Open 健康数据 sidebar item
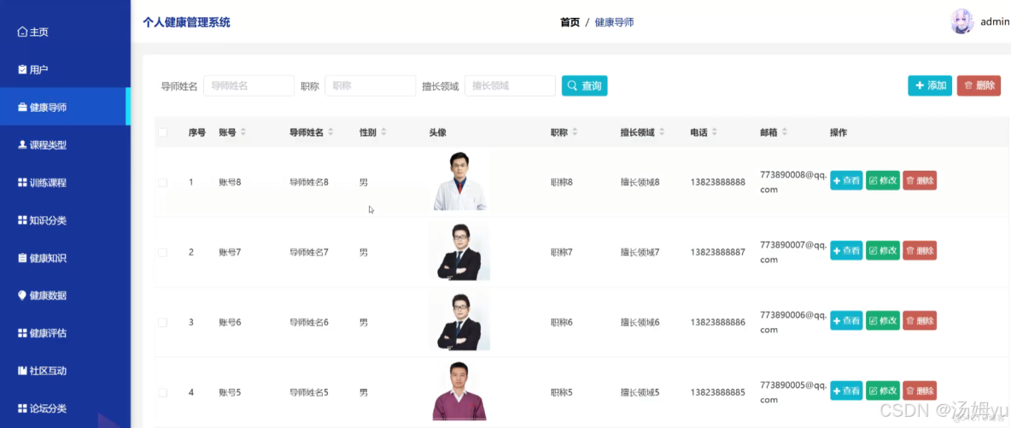The image size is (1011, 428). 65,296
